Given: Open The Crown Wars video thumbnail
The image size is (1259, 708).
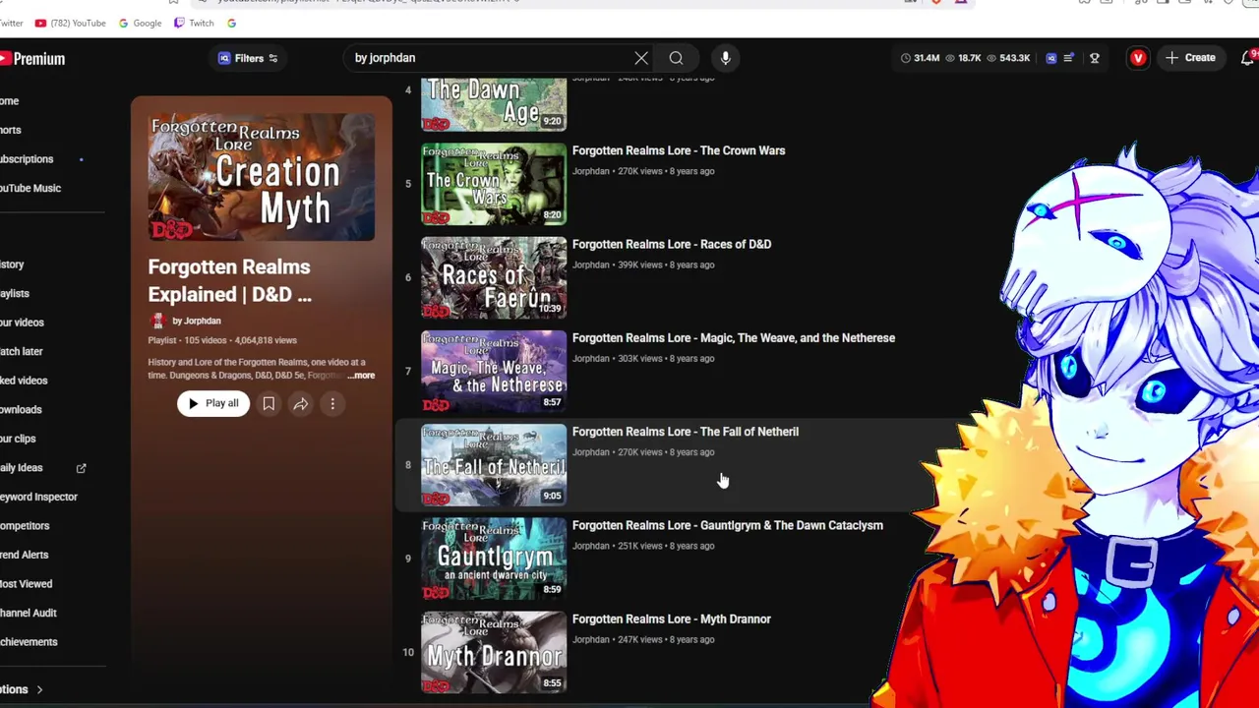Looking at the screenshot, I should (x=494, y=184).
